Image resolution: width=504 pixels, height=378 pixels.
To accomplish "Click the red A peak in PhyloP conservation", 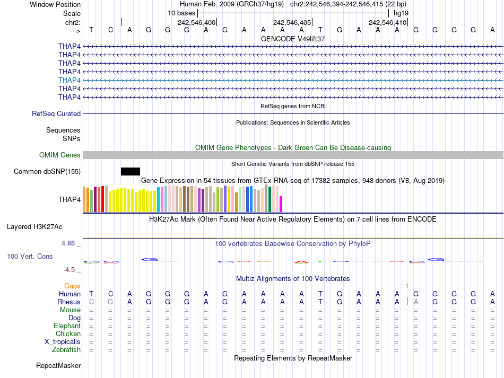I will (301, 262).
